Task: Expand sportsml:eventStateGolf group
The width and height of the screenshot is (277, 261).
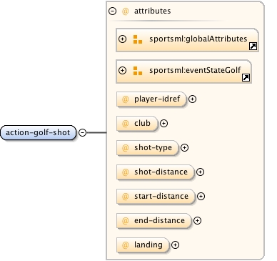Action: pyautogui.click(x=122, y=70)
